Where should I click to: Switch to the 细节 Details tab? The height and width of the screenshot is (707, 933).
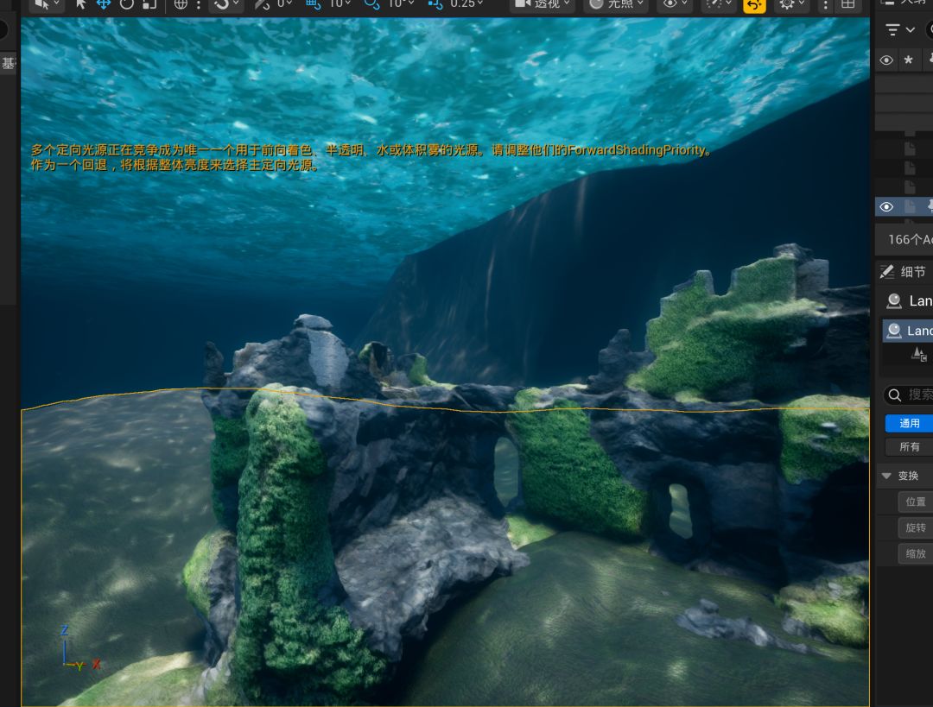tap(904, 272)
